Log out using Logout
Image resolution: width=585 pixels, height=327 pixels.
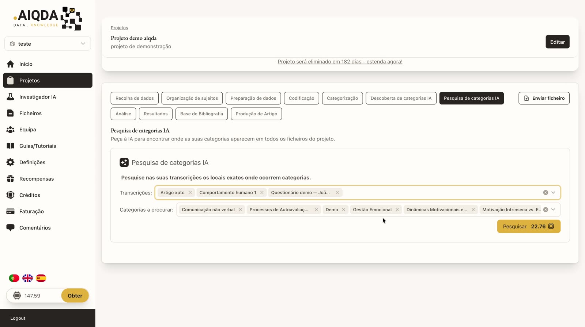(18, 318)
